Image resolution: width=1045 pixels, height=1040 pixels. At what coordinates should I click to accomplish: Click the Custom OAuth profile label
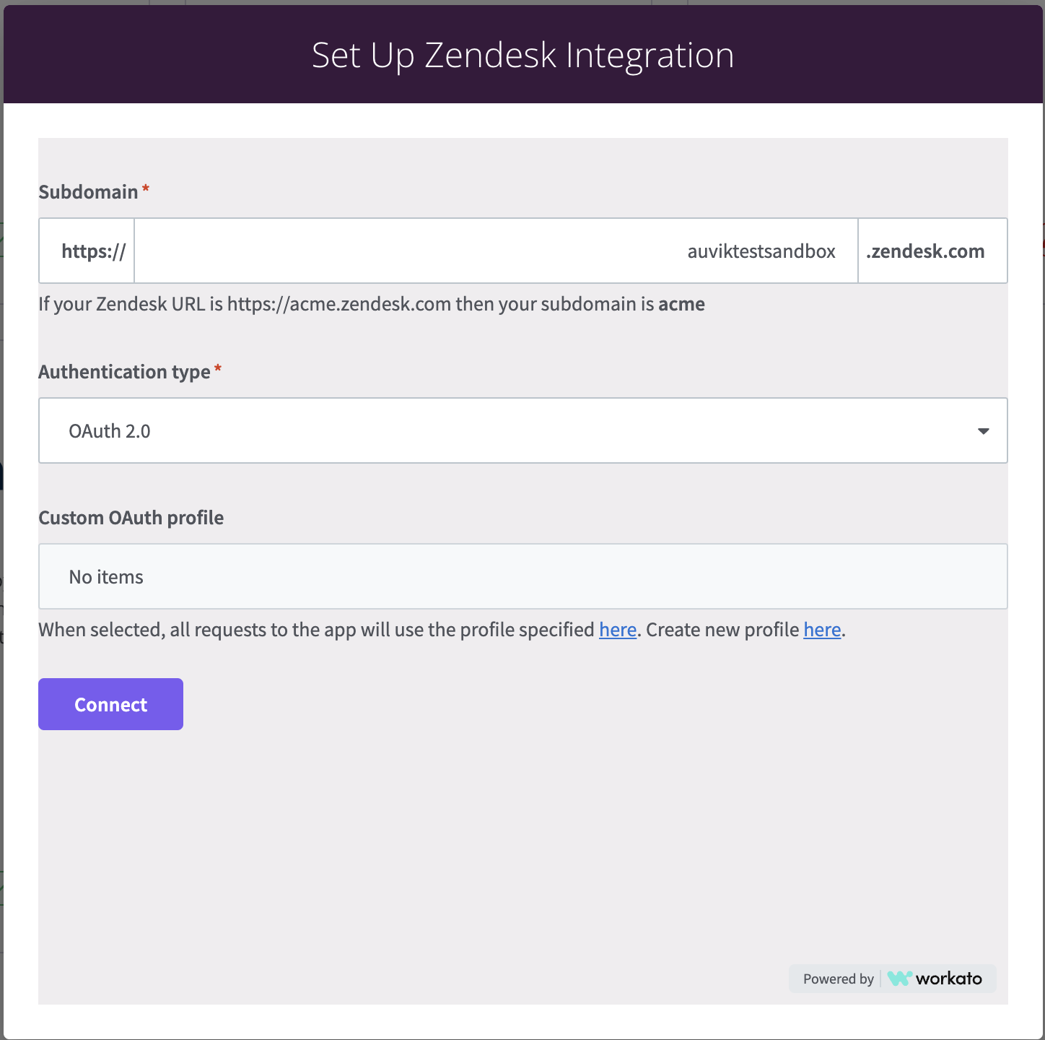[131, 518]
